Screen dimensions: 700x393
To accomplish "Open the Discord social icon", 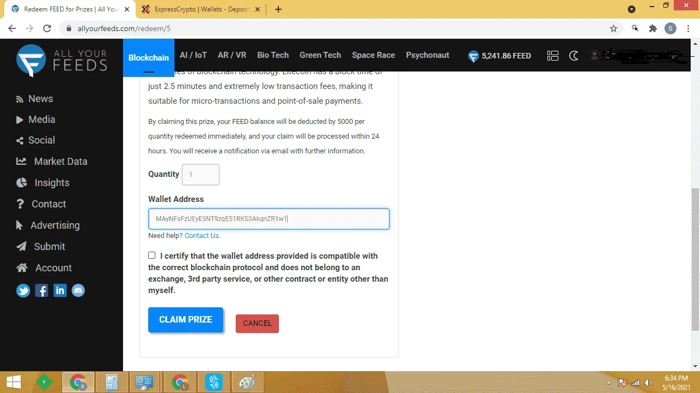I will coord(79,291).
